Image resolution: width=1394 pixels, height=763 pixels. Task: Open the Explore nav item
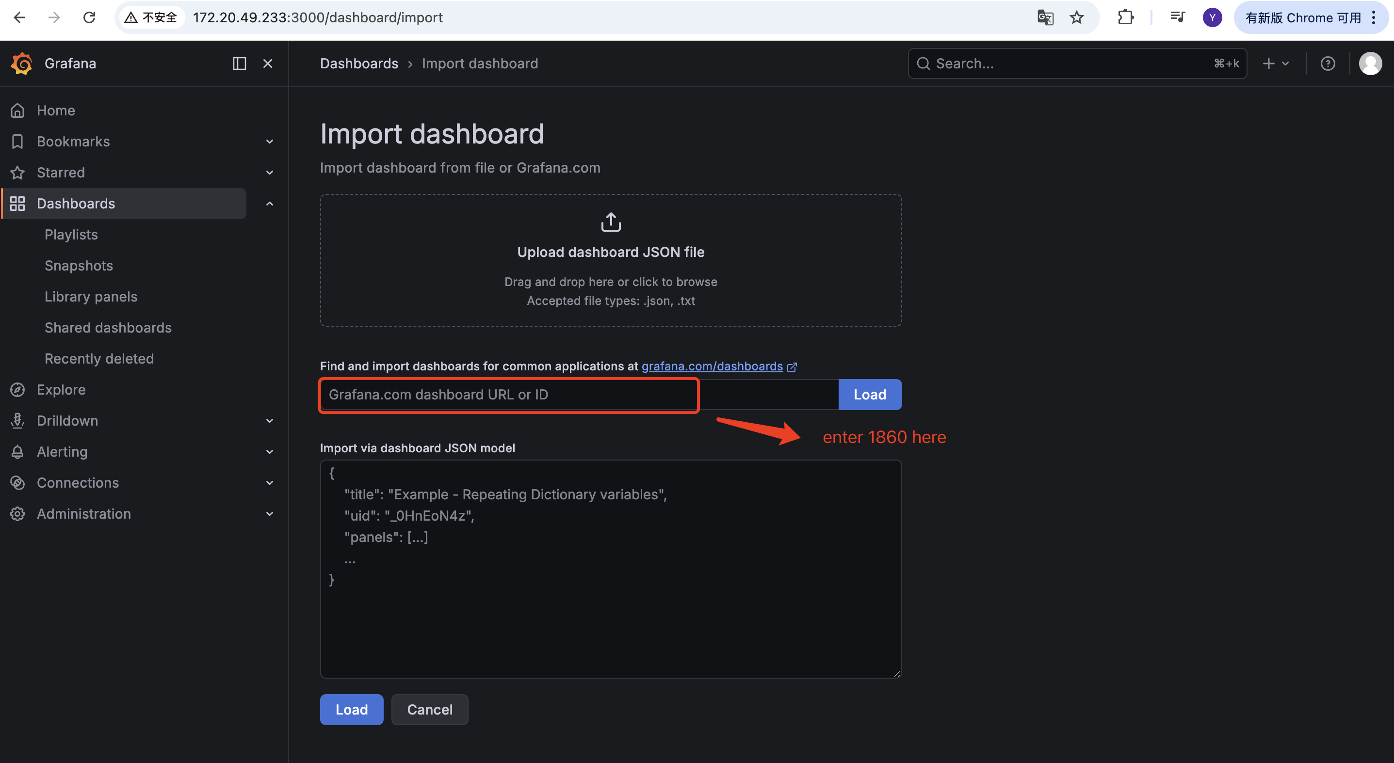pyautogui.click(x=61, y=389)
